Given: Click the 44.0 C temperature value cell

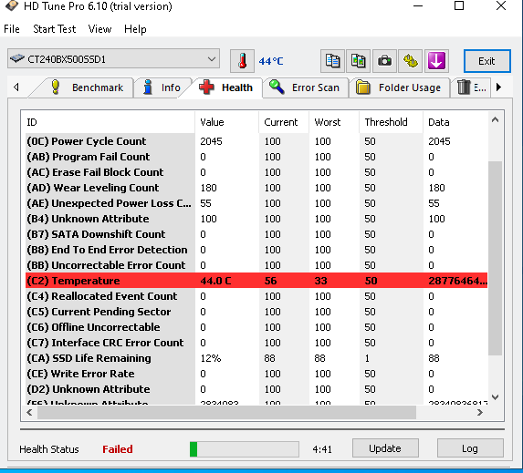Looking at the screenshot, I should [215, 281].
